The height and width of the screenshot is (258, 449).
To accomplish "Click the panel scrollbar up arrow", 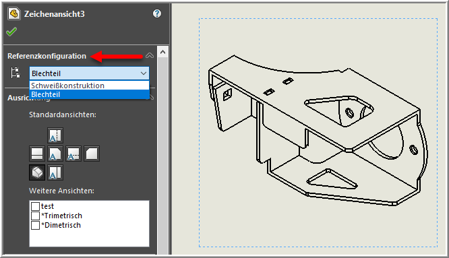I will [162, 52].
